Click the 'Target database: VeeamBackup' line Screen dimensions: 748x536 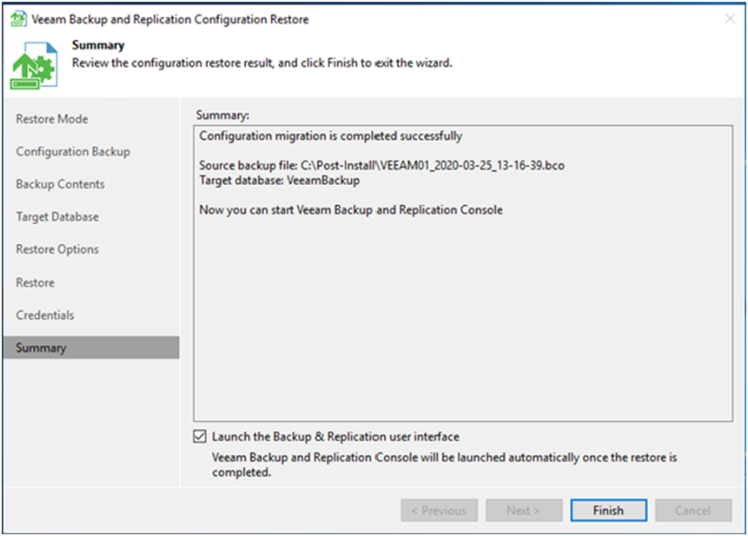[280, 181]
